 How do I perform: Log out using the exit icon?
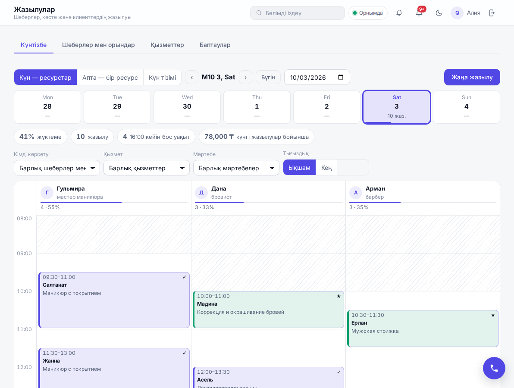492,13
